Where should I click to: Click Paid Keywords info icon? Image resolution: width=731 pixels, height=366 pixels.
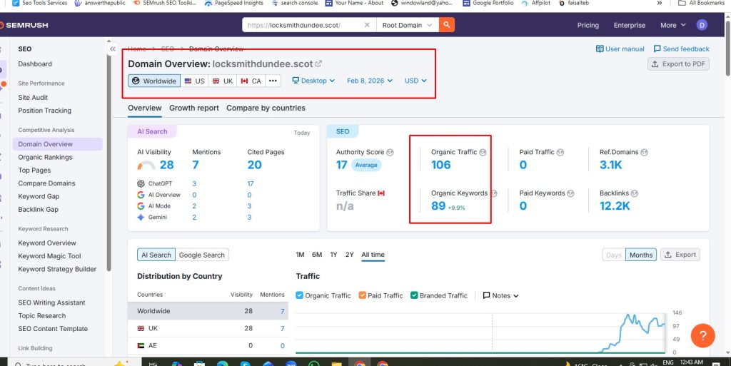tap(570, 193)
